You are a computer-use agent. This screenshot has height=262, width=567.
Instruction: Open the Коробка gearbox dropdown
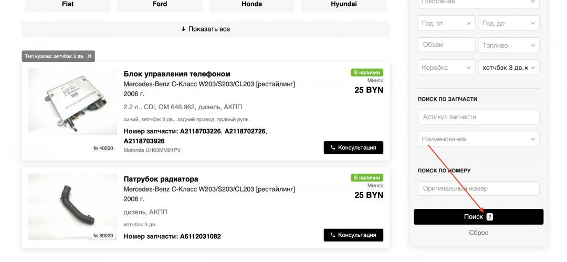tap(447, 67)
